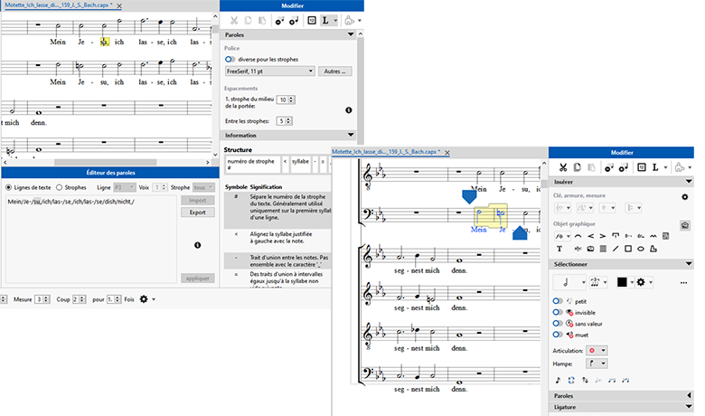Screen dimensions: 705x416
Task: Click the Coup beat stepper field
Action: click(x=79, y=299)
